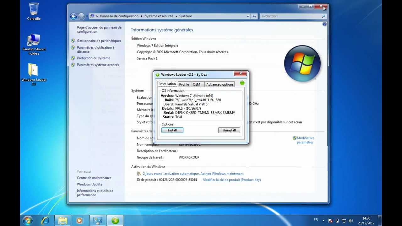
Task: Check the battery tray icon
Action: point(337,220)
